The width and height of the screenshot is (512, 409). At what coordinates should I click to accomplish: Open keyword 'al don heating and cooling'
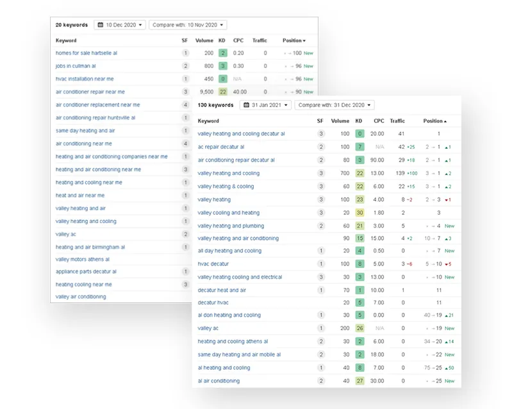coord(229,315)
